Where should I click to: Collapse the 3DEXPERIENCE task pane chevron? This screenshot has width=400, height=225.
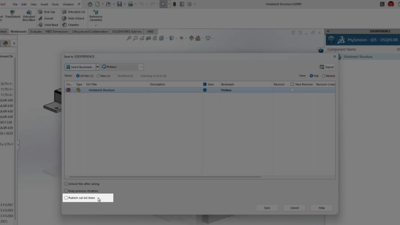(x=328, y=31)
